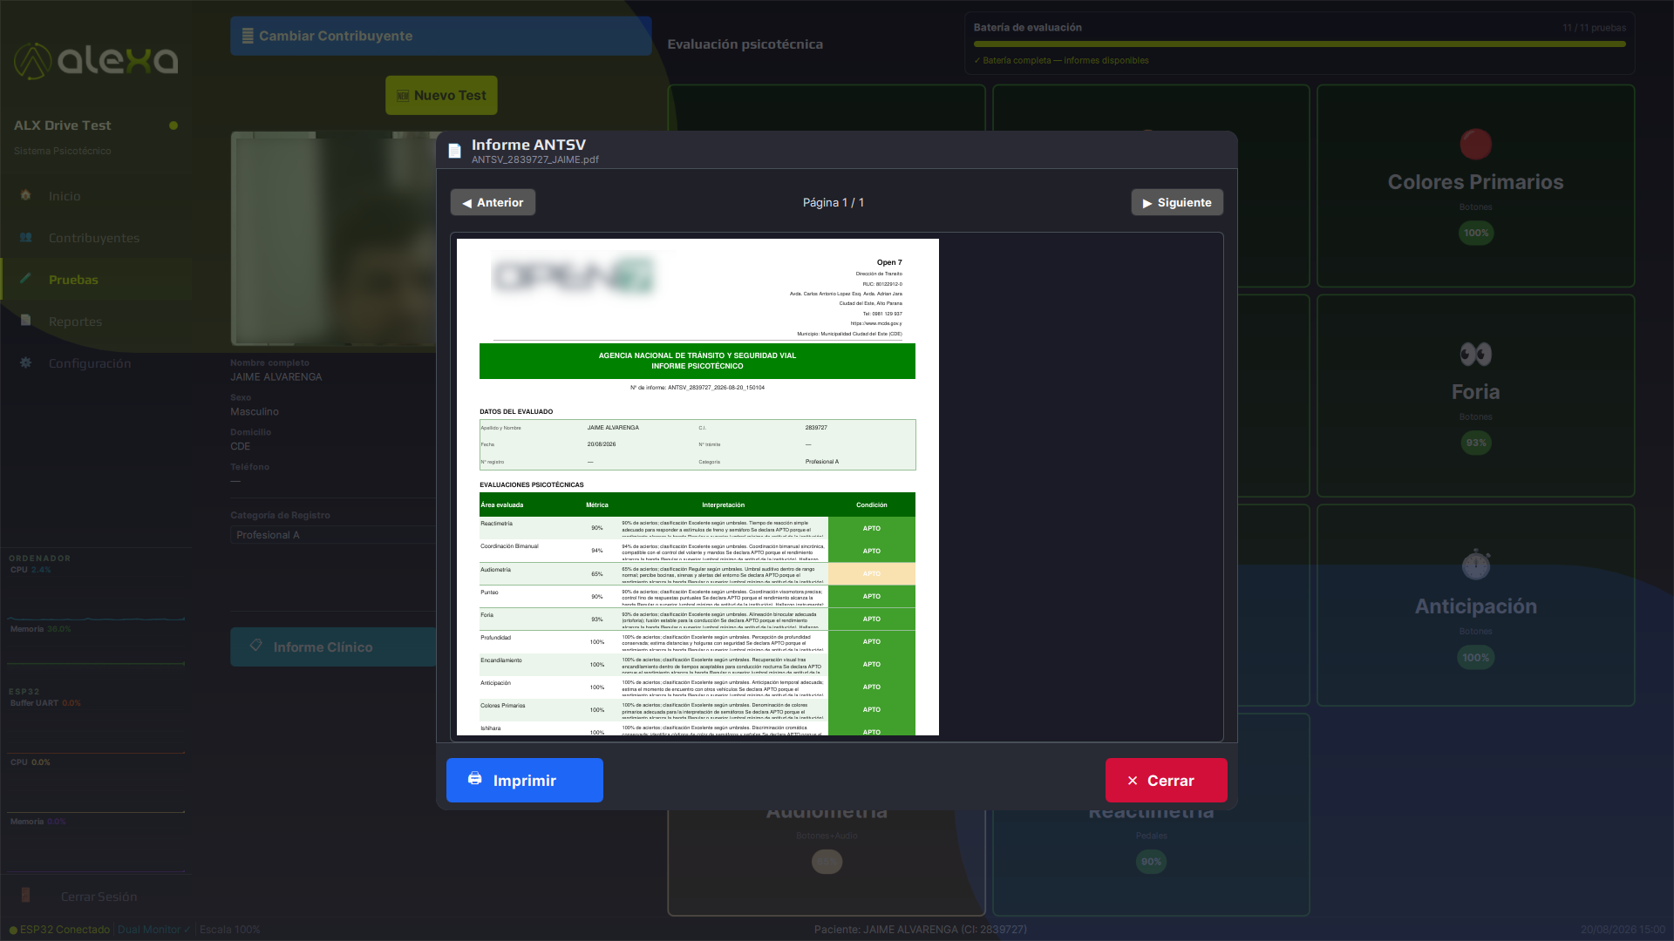Click the green 'AGENCIA NACIONAL DE TRÁNSITO' banner in PDF
1674x941 pixels.
coord(697,361)
